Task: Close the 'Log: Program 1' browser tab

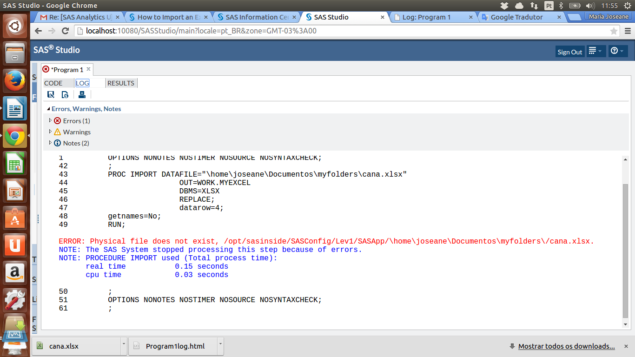Action: [x=471, y=17]
